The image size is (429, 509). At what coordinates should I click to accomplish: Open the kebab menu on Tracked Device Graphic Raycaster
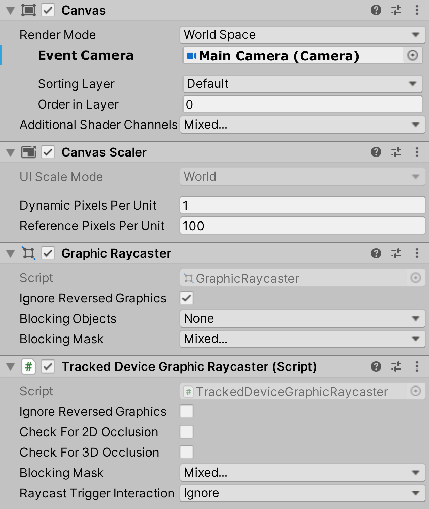pos(416,367)
